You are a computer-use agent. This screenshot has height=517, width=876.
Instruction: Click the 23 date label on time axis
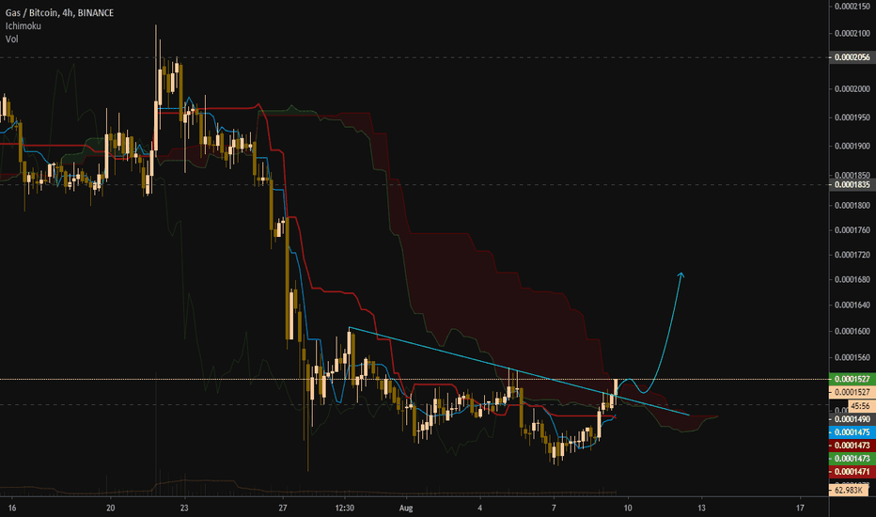(184, 508)
